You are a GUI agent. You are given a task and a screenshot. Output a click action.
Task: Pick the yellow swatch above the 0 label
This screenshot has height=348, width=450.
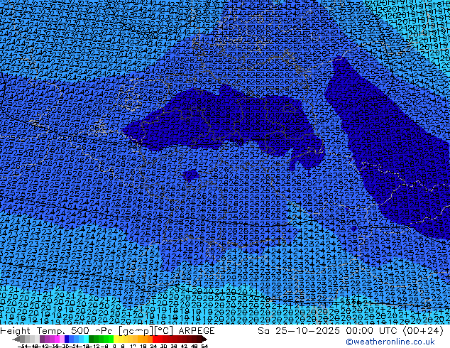point(116,339)
